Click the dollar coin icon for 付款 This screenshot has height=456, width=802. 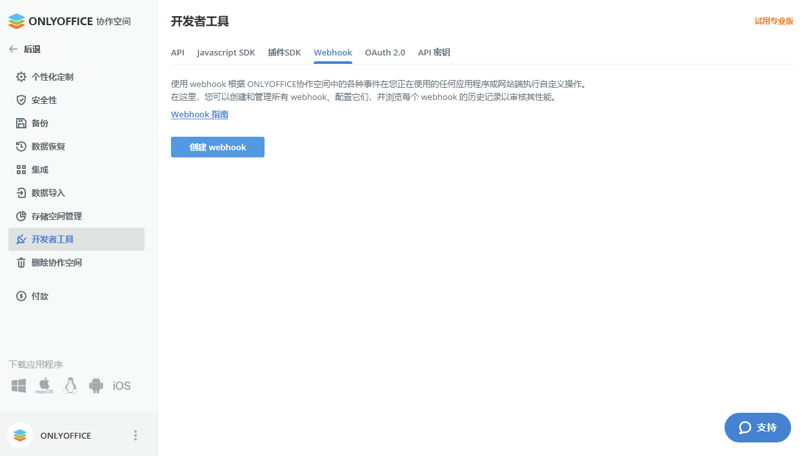click(21, 296)
